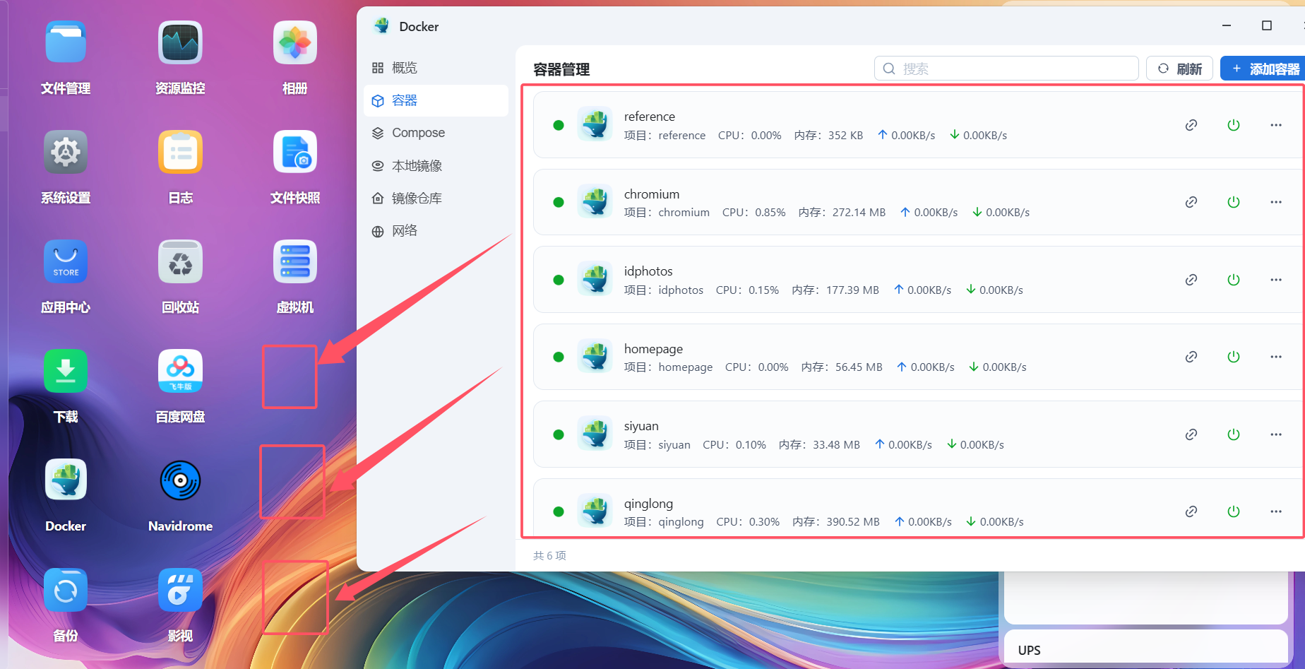Select the reference container name
Screen dimensions: 1305x669
coord(650,117)
